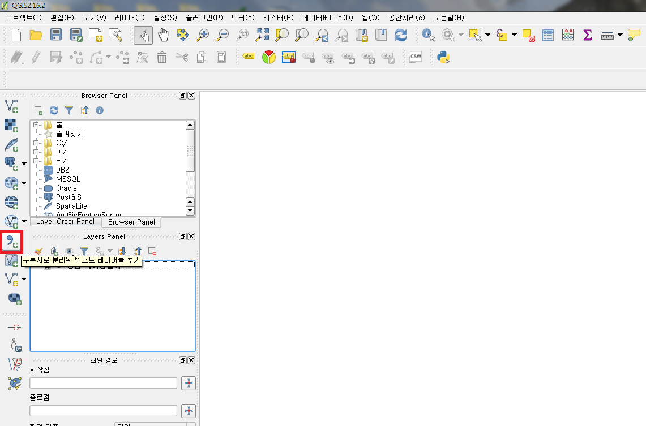The height and width of the screenshot is (426, 646).
Task: Pick end point for shortest path
Action: 189,411
